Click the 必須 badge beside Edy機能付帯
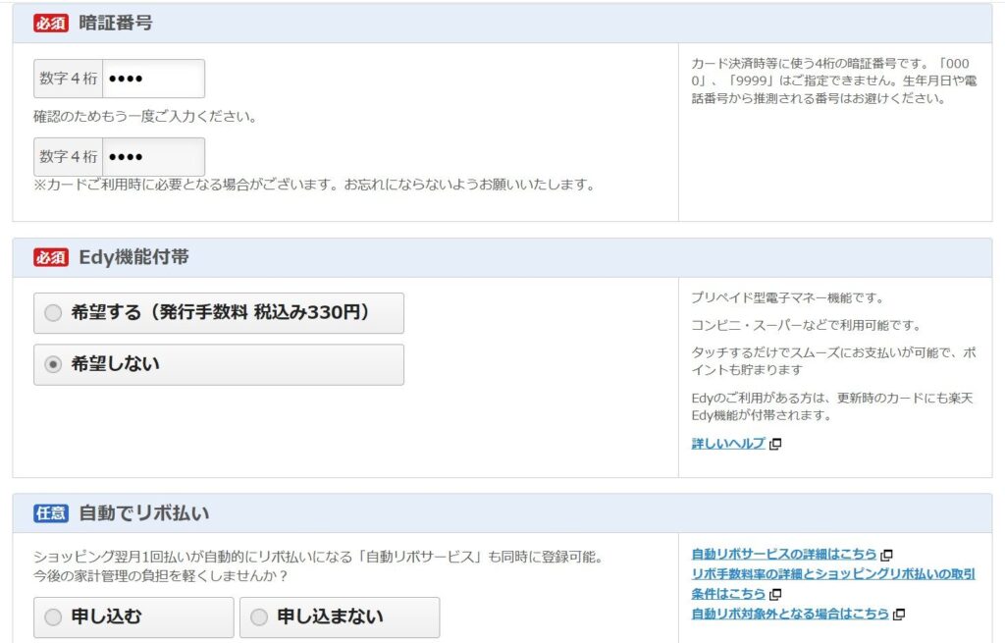 [51, 257]
